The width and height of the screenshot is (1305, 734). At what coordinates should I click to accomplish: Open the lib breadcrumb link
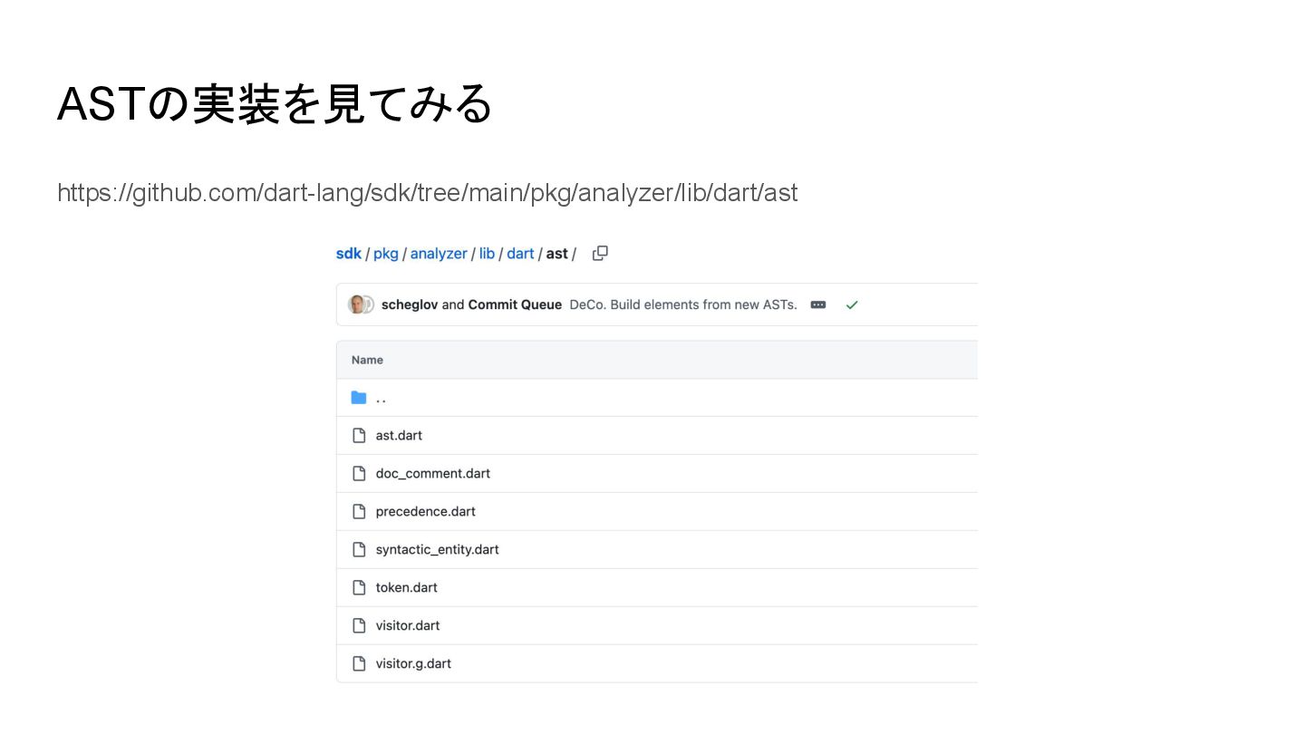[487, 254]
